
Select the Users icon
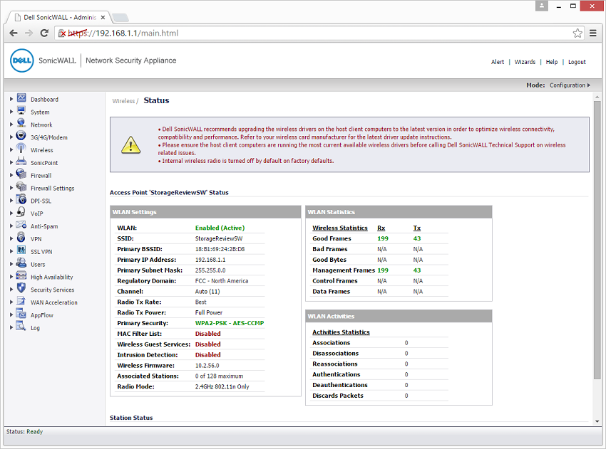[x=21, y=263]
